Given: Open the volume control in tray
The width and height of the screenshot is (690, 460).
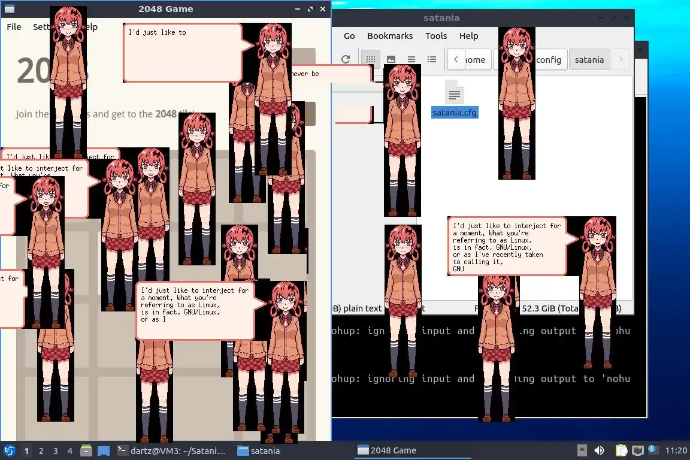Looking at the screenshot, I should pyautogui.click(x=600, y=450).
